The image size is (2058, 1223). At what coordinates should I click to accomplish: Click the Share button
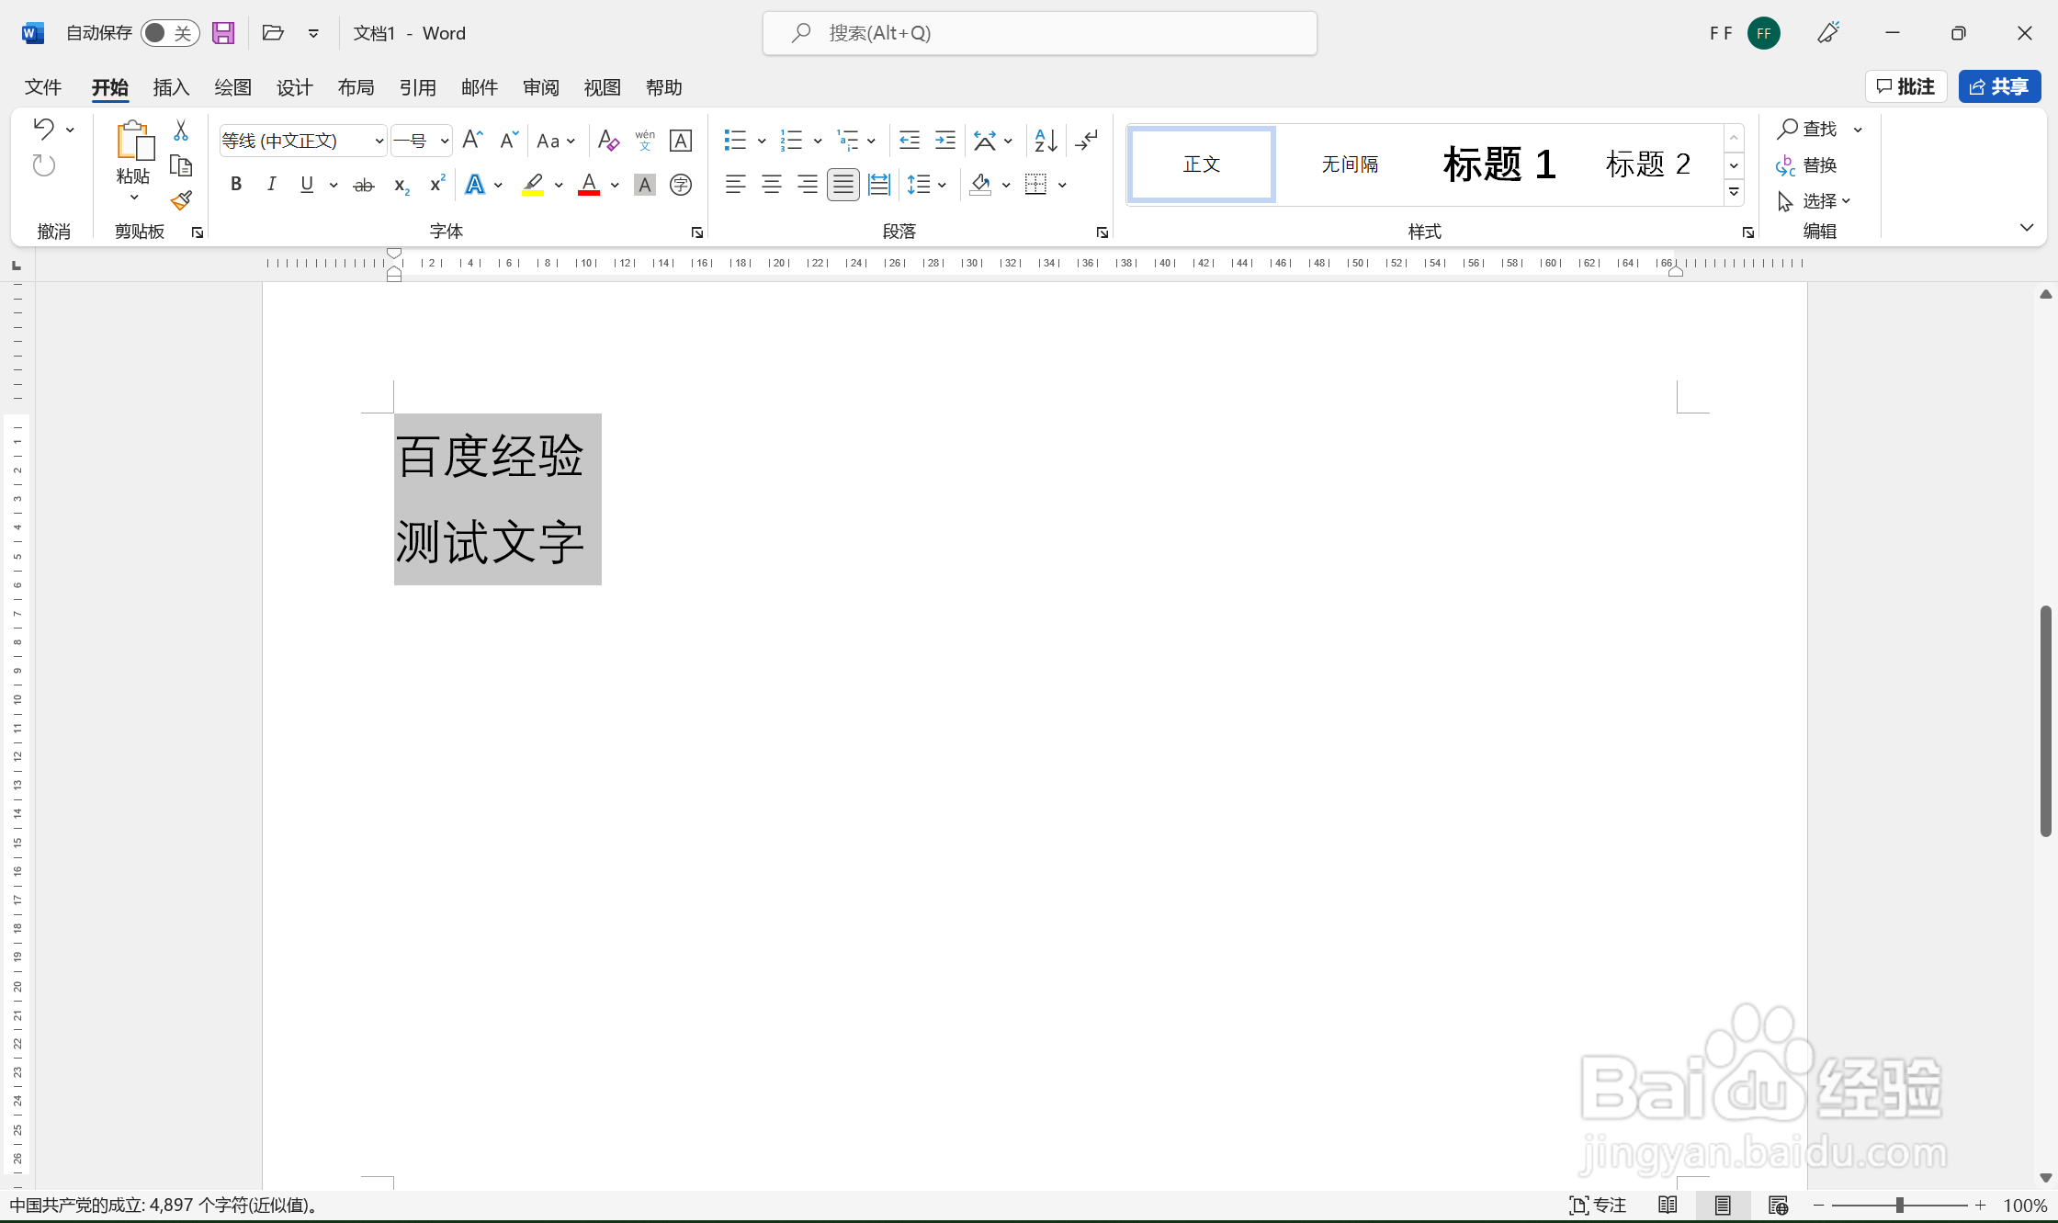click(1999, 86)
